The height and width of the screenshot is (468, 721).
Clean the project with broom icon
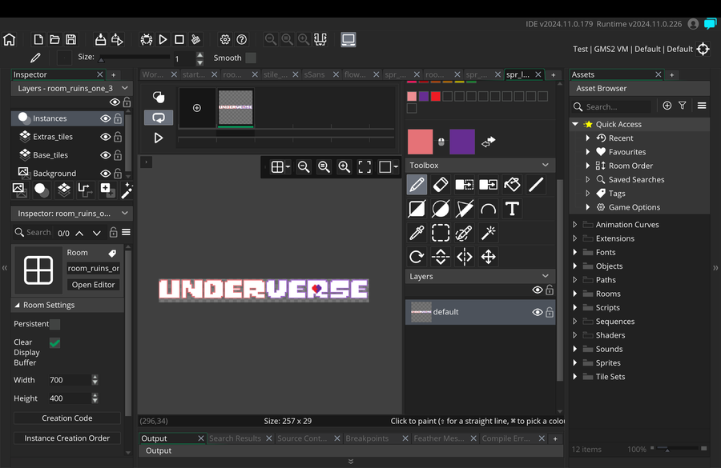(x=196, y=39)
